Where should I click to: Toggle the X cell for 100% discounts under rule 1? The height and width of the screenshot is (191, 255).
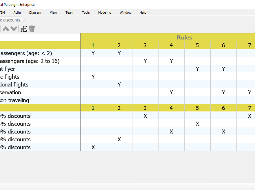click(93, 147)
